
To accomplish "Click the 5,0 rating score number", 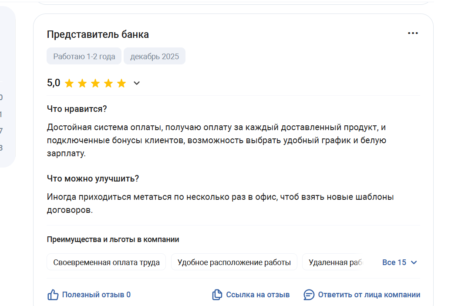I will point(54,83).
